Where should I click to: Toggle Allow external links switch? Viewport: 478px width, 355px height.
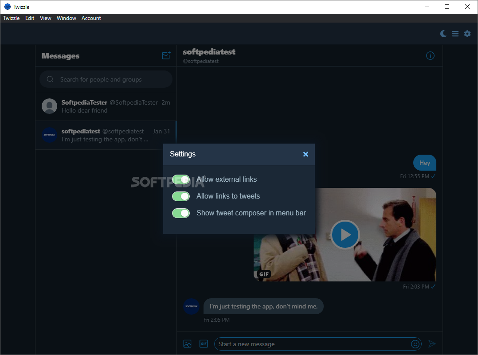point(181,179)
